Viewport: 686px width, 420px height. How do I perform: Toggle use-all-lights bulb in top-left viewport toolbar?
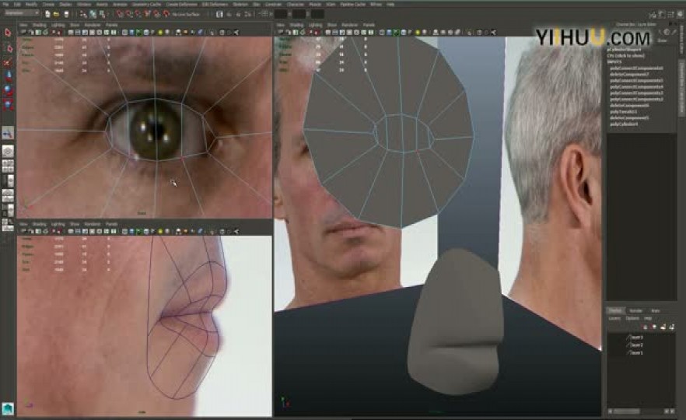(160, 33)
